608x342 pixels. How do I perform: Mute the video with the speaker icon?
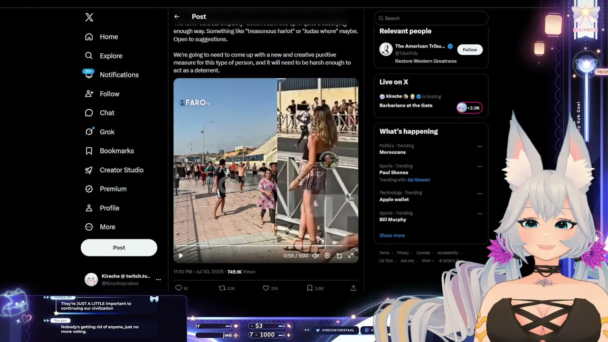[x=315, y=256]
